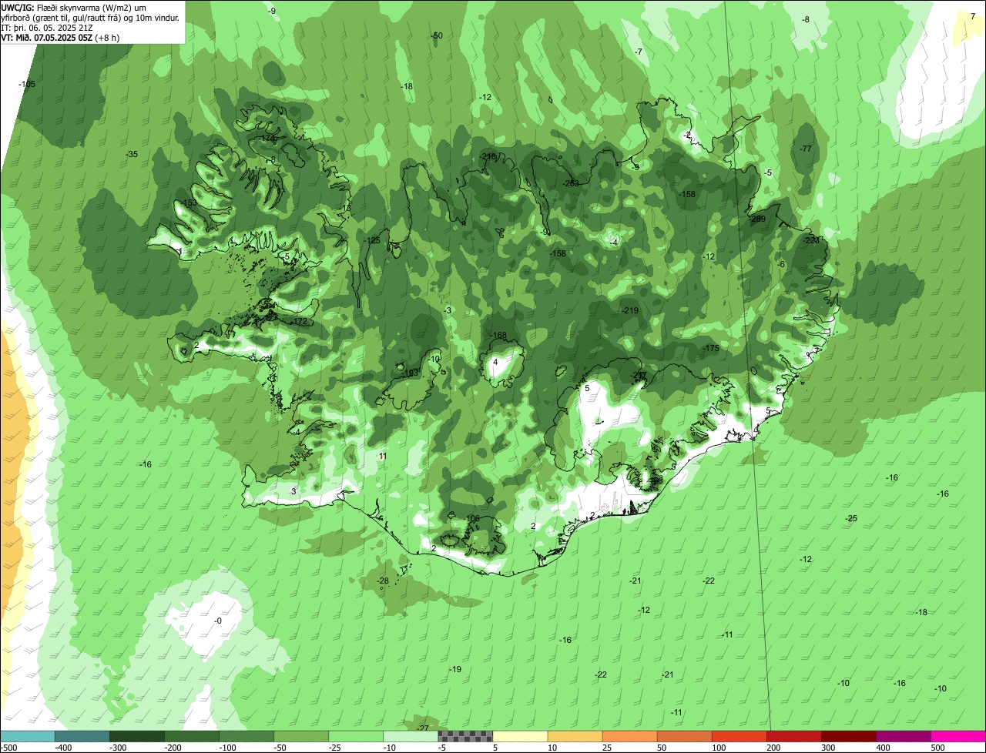The image size is (986, 753).
Task: Pick the golden swatch between 10 and 25
Action: 574,736
